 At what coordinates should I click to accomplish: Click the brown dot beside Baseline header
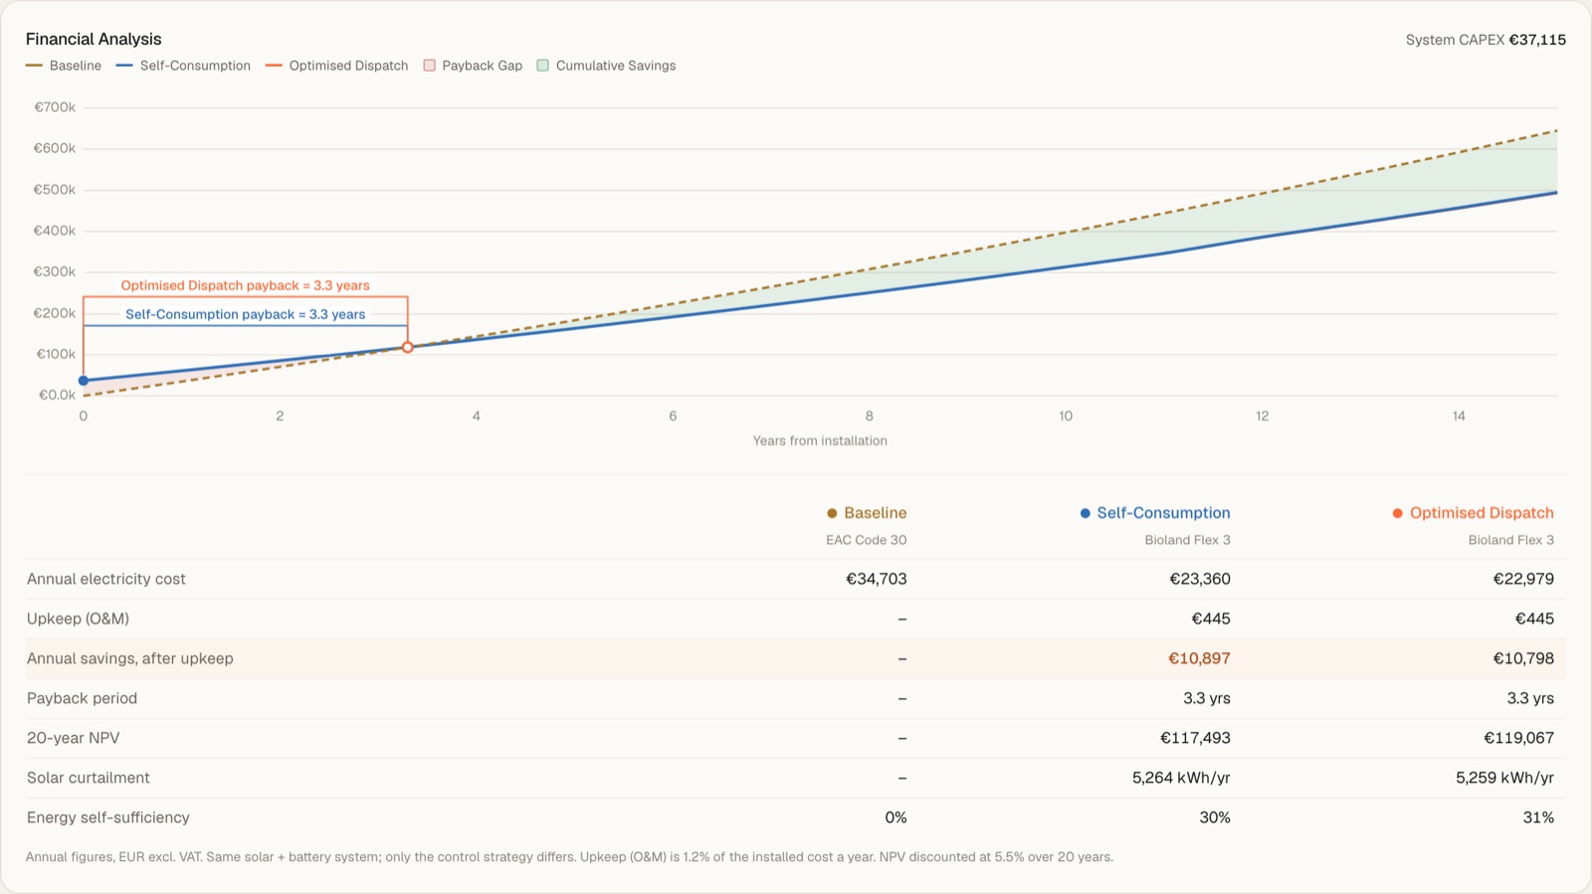click(832, 513)
